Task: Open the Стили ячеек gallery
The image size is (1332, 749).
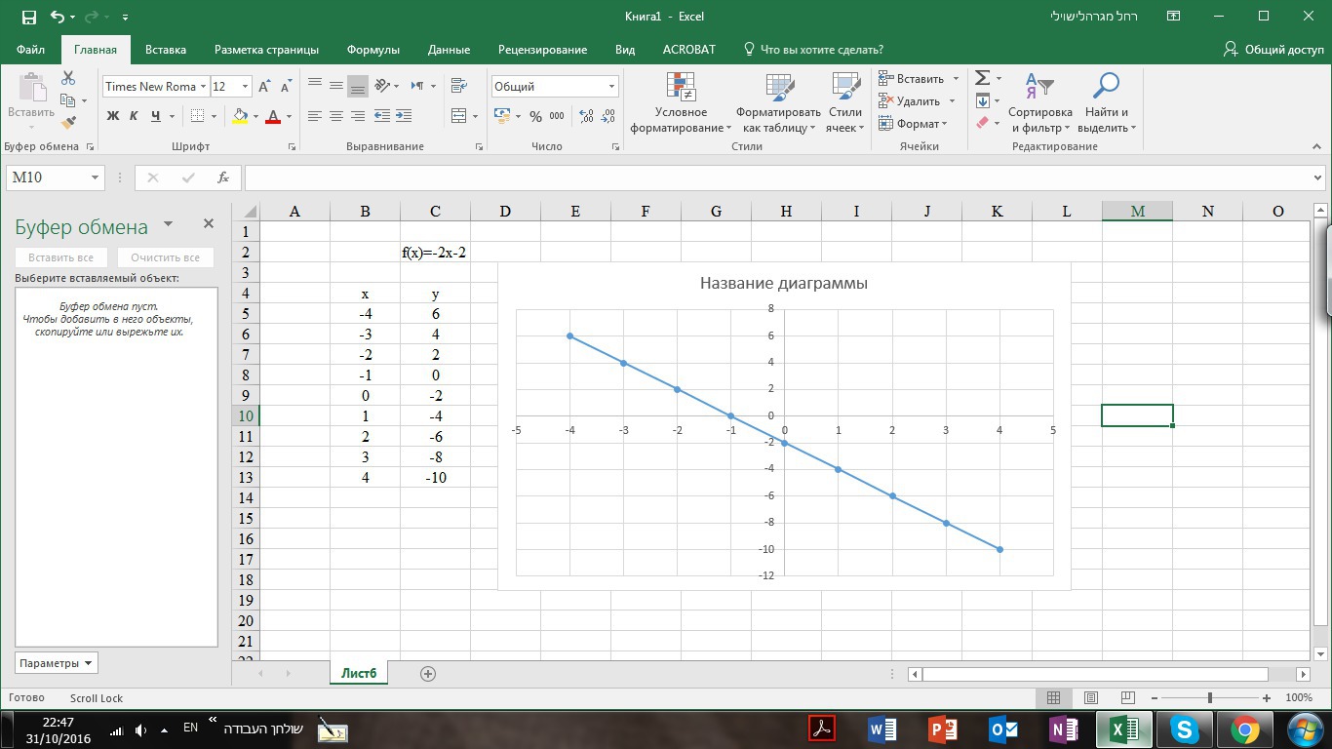Action: [844, 101]
